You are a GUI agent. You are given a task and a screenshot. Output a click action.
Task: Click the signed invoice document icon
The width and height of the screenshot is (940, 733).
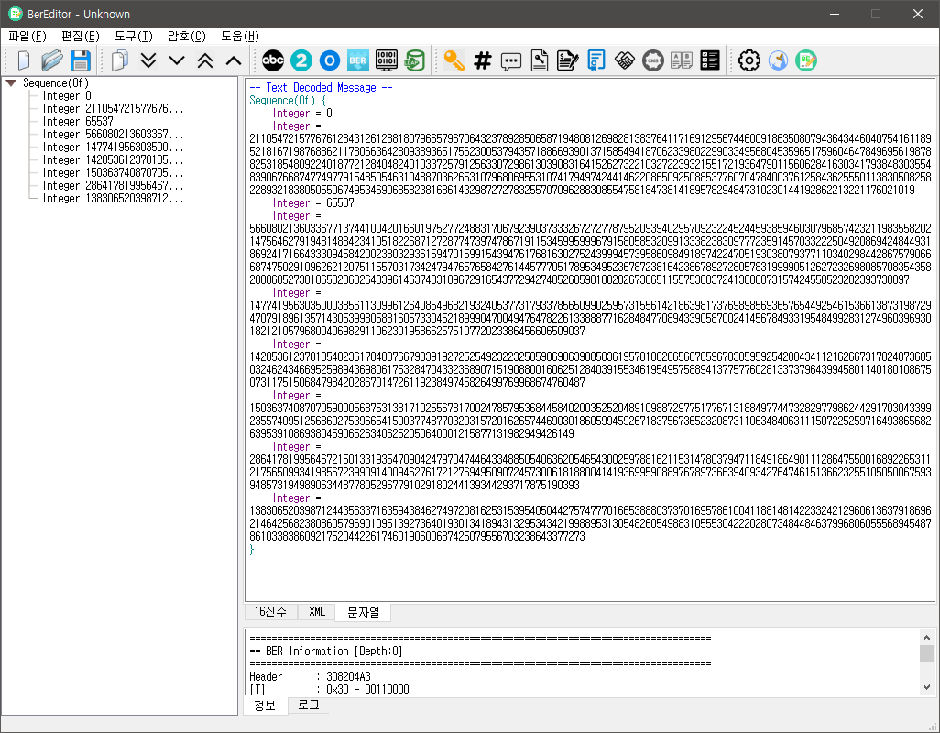pyautogui.click(x=567, y=60)
